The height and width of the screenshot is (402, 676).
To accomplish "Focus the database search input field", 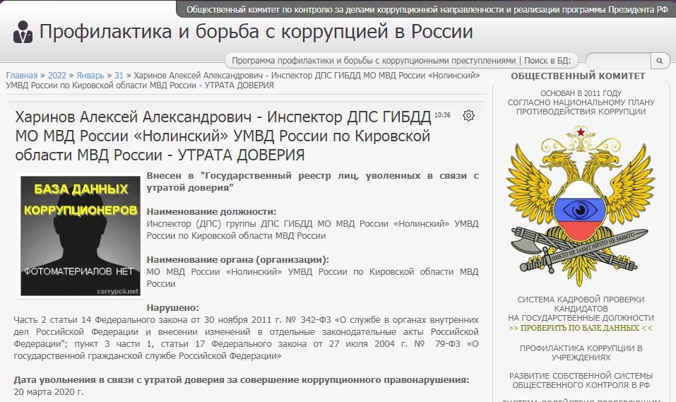I will (x=618, y=61).
